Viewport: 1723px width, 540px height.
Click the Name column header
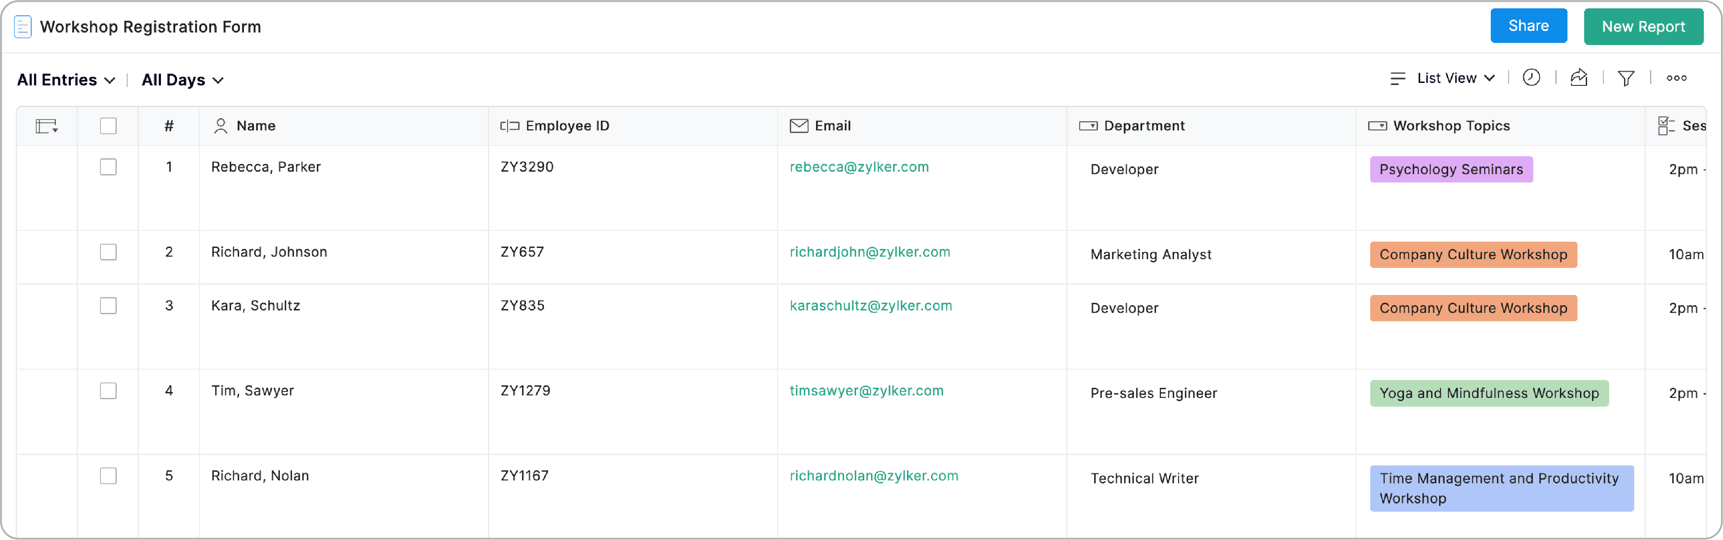343,126
